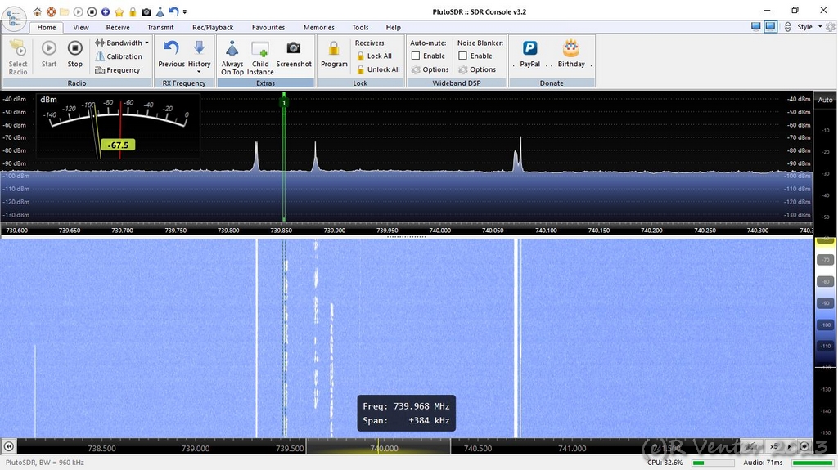838x470 pixels.
Task: Click the yellow waterfall level slider handle at top
Action: point(825,241)
